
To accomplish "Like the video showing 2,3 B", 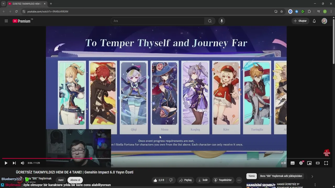I will 159,180.
